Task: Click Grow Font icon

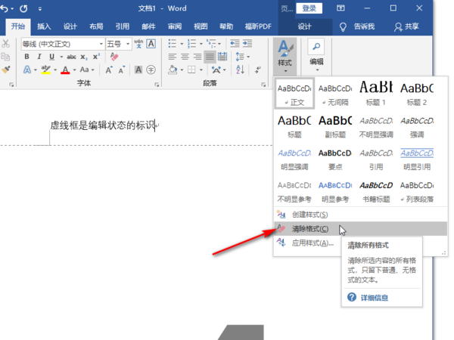Action: [109, 70]
